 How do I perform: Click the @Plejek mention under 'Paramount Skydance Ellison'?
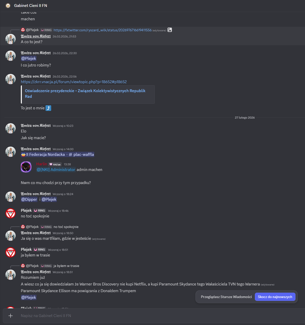[29, 297]
